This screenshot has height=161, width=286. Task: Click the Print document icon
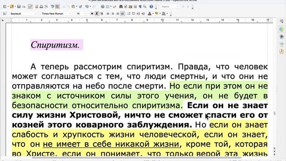(x=42, y=7)
